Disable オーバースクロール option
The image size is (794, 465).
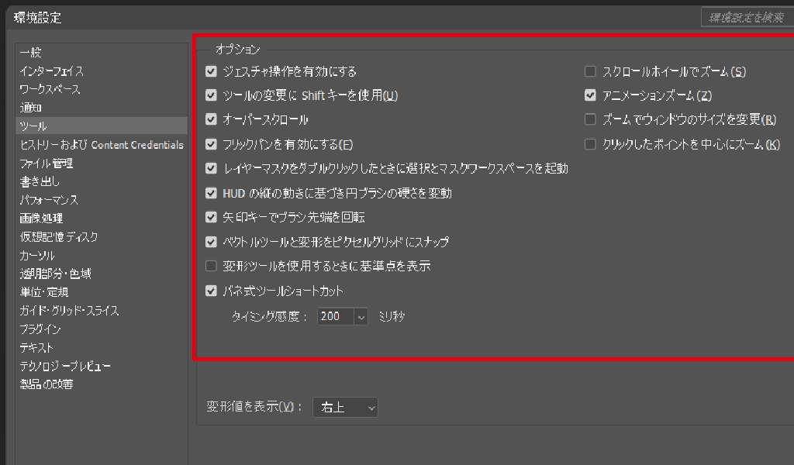[211, 120]
